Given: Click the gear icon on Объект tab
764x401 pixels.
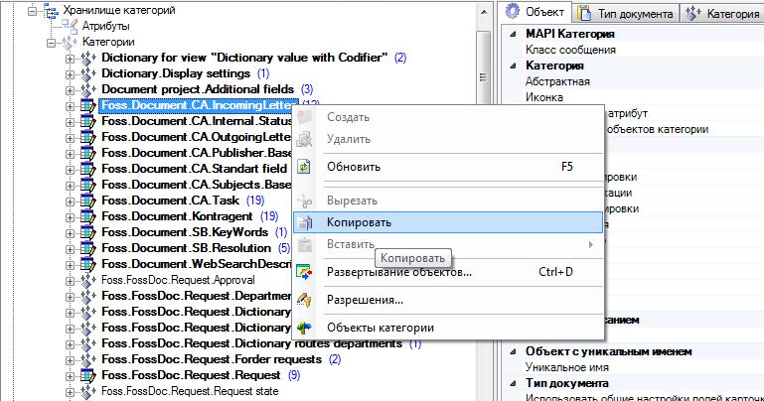Looking at the screenshot, I should [x=514, y=12].
